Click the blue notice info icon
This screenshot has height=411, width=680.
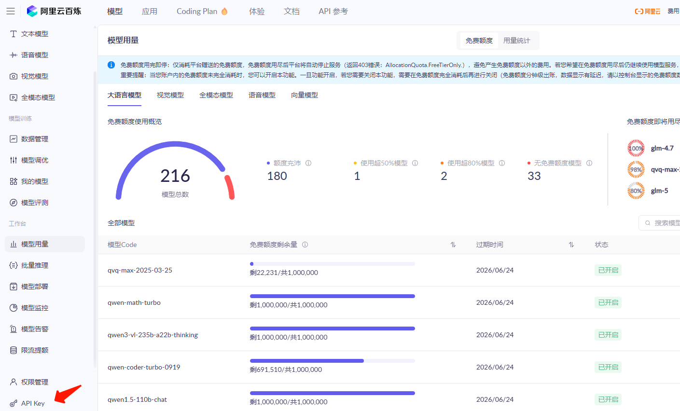click(111, 65)
